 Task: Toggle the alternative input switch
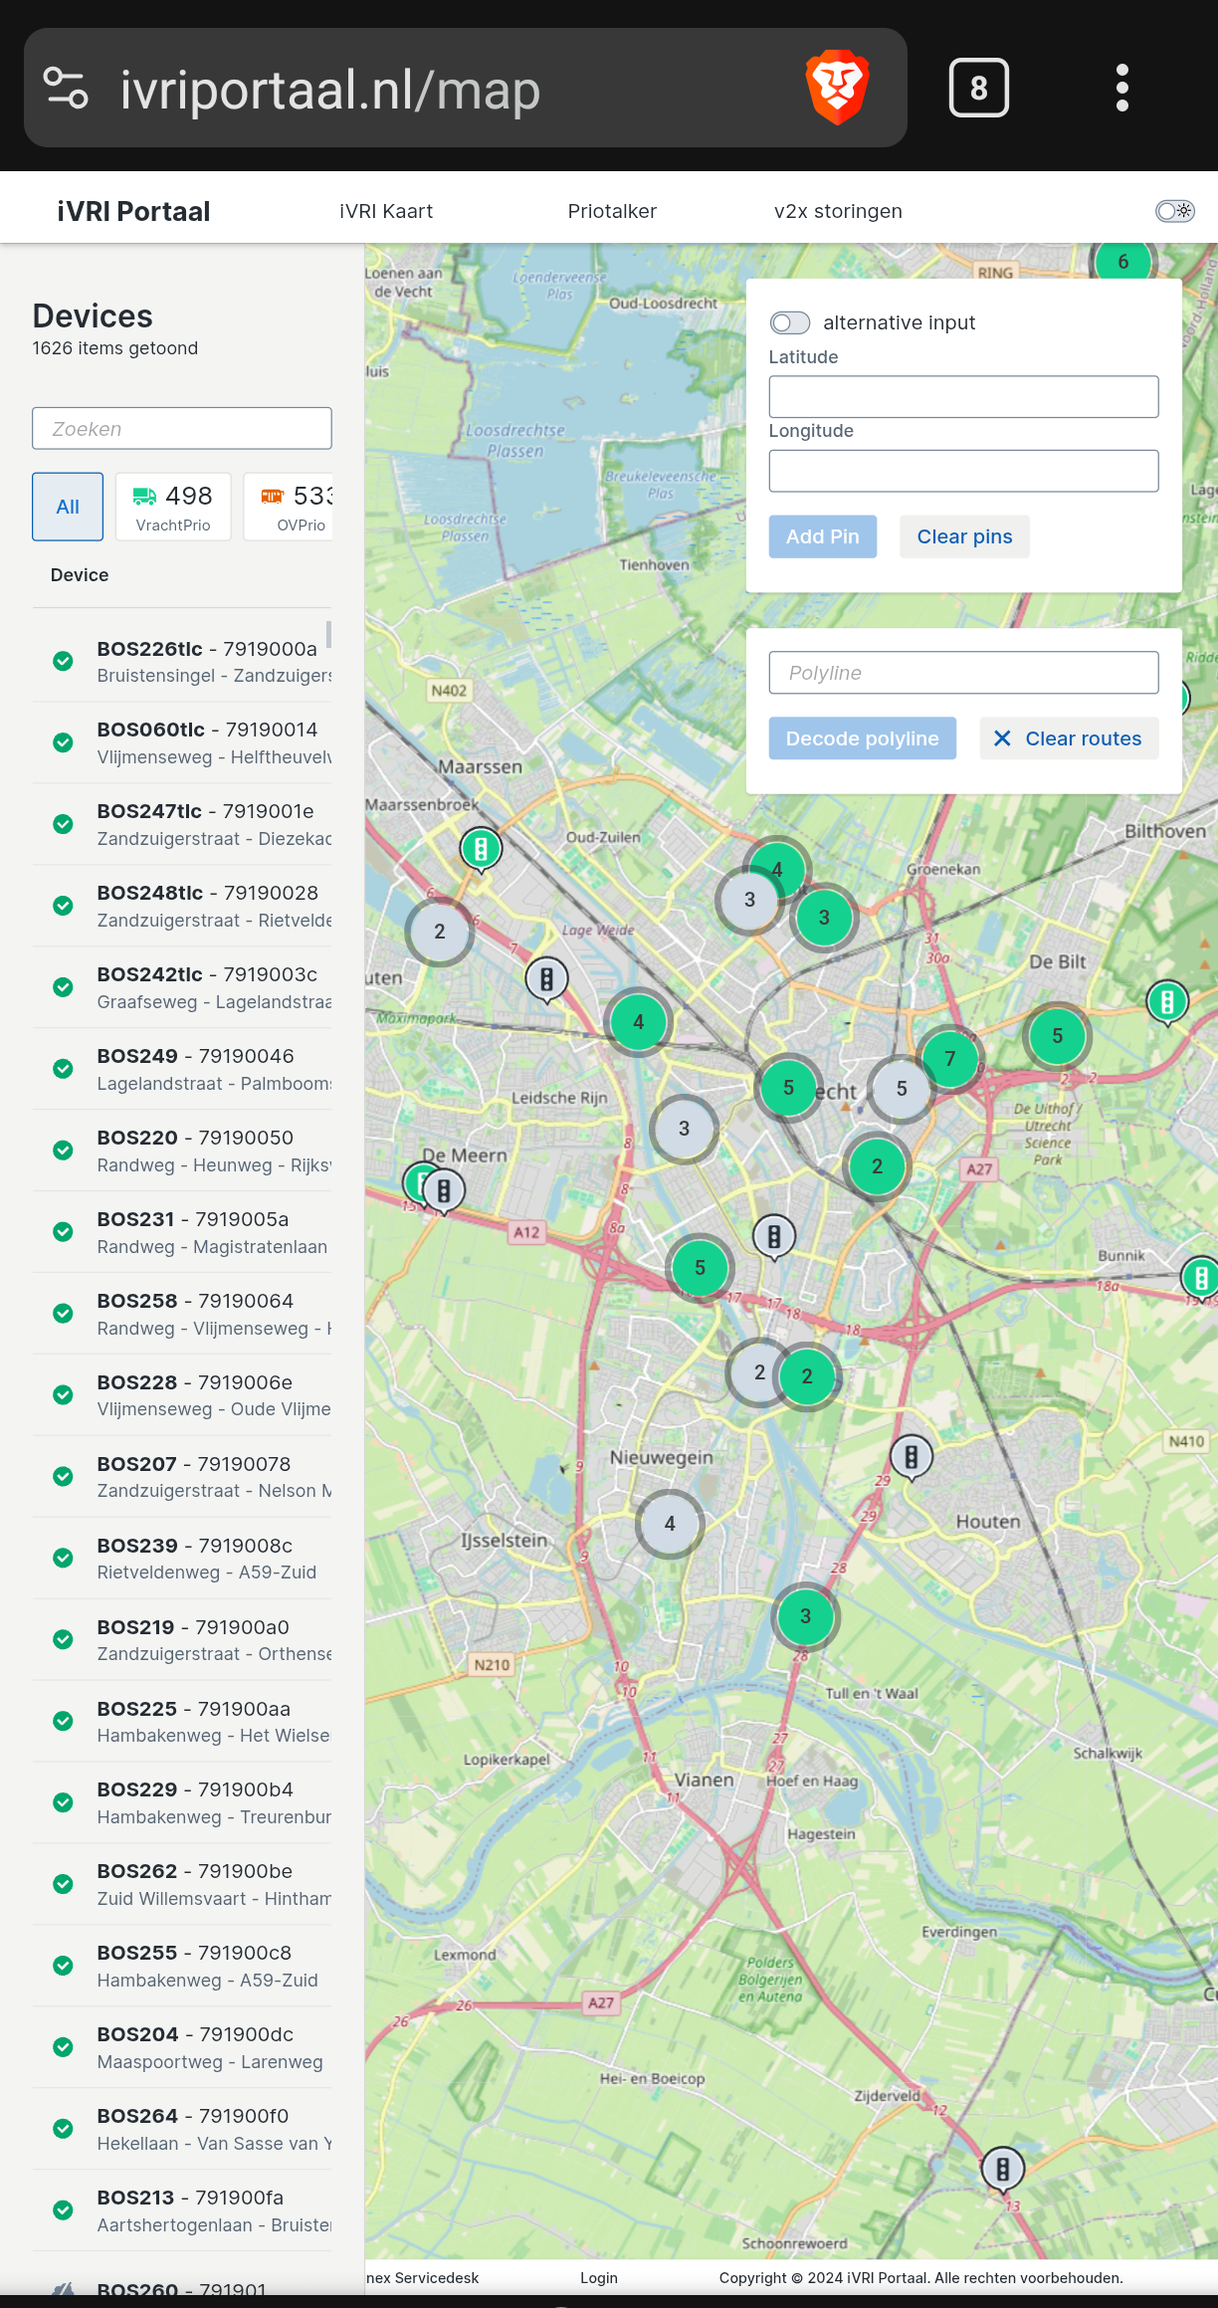(x=790, y=322)
